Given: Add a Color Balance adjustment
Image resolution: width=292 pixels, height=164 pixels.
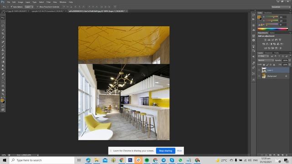Looking at the screenshot, I should (267, 44).
